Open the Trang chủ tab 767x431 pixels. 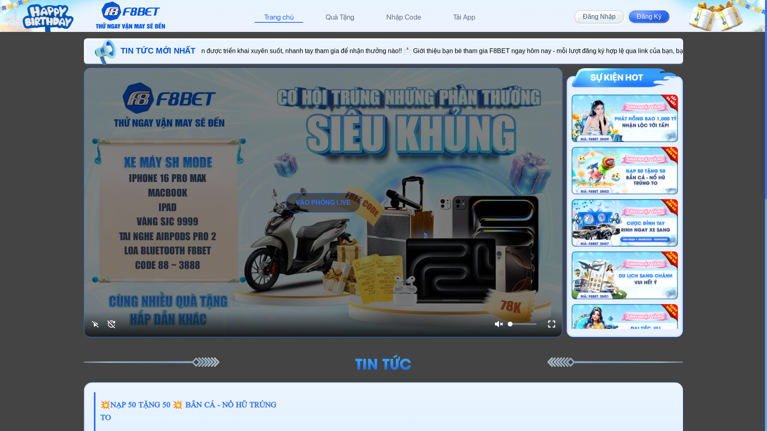279,17
